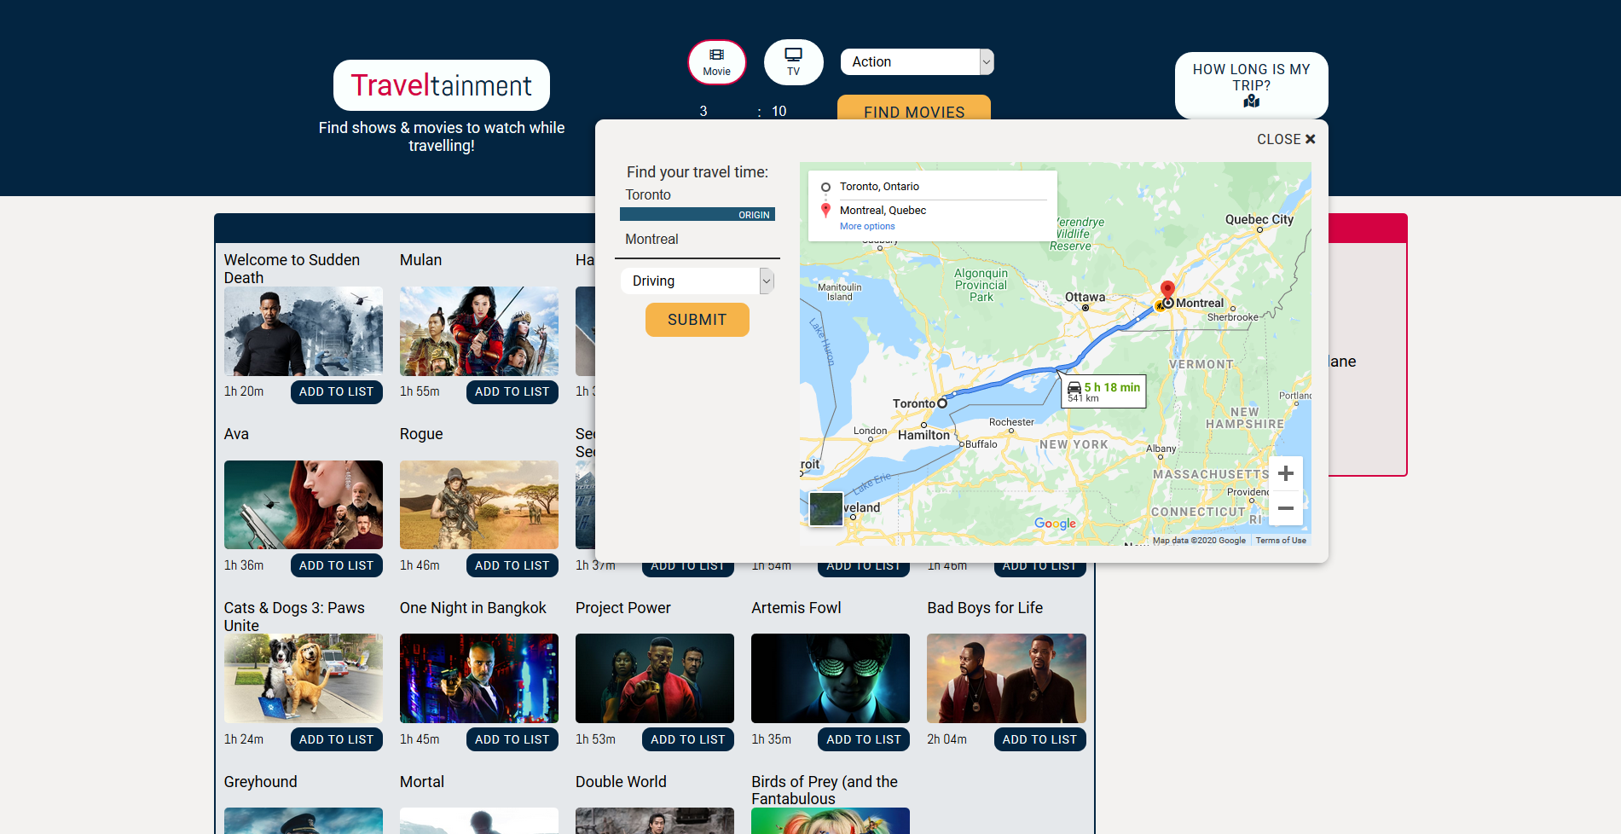
Task: Open the Project Power poster
Action: (655, 679)
